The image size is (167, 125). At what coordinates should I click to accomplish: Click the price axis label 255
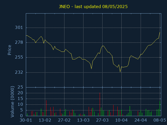(19, 57)
